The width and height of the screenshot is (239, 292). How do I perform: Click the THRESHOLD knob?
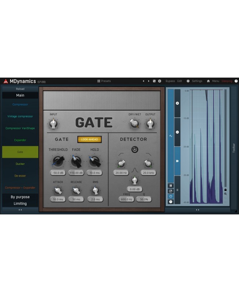[x=58, y=161]
